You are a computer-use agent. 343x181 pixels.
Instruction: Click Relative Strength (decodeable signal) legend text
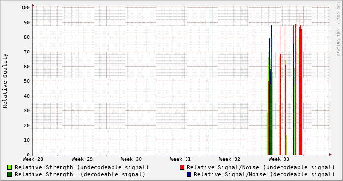click(x=80, y=174)
